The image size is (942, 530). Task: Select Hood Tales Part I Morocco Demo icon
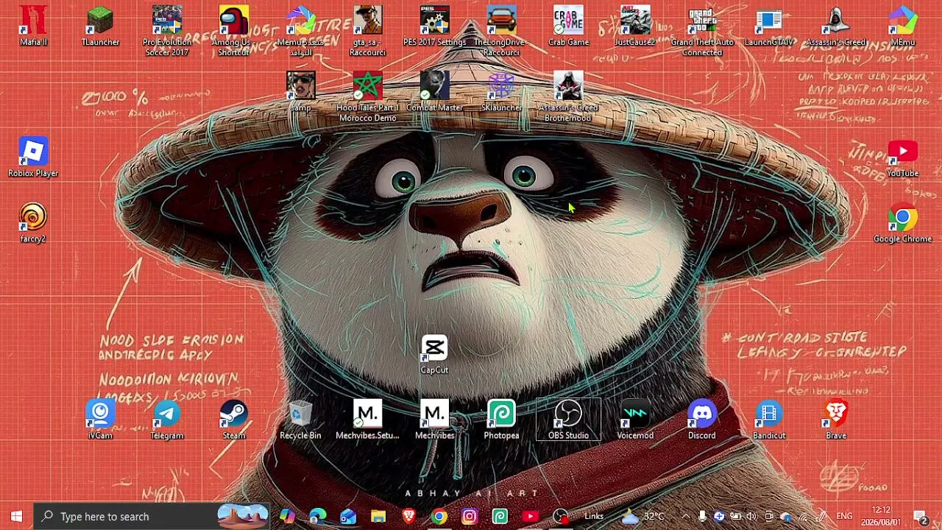point(367,96)
